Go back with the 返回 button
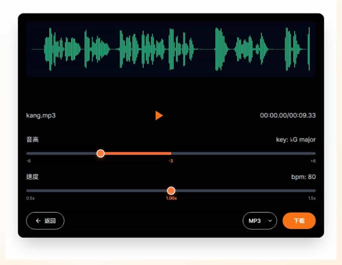The height and width of the screenshot is (265, 342). coord(45,221)
